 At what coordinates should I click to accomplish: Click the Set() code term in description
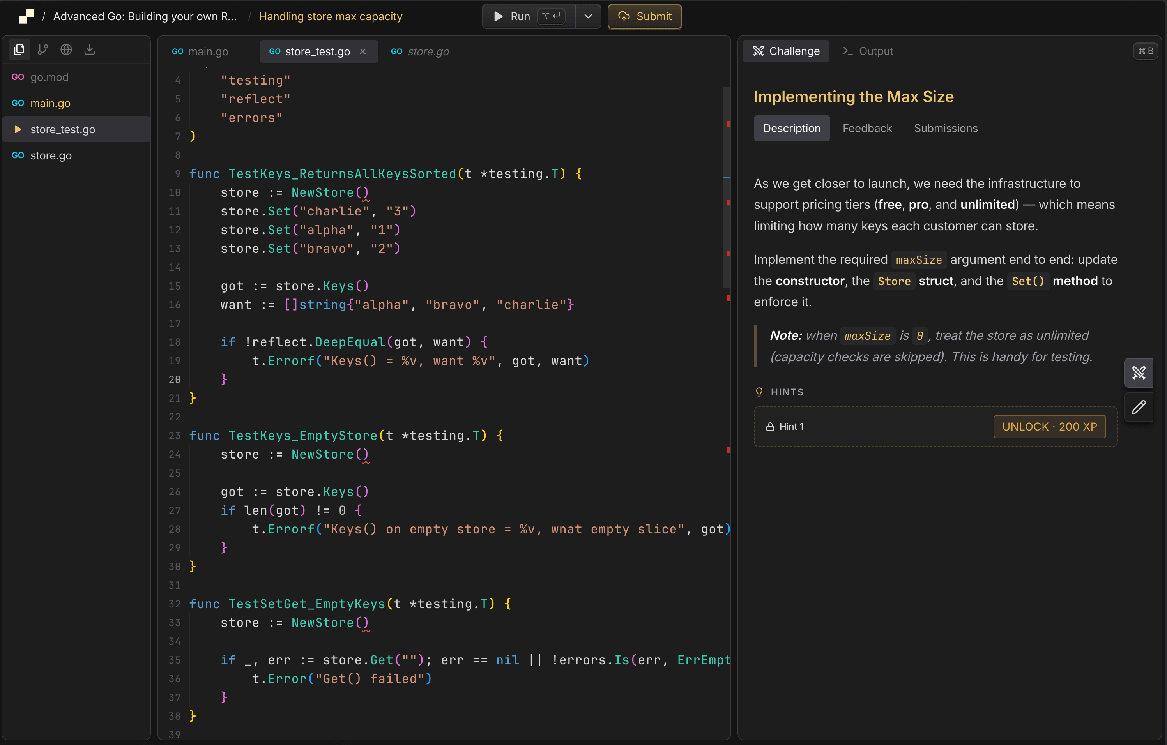[x=1028, y=281]
